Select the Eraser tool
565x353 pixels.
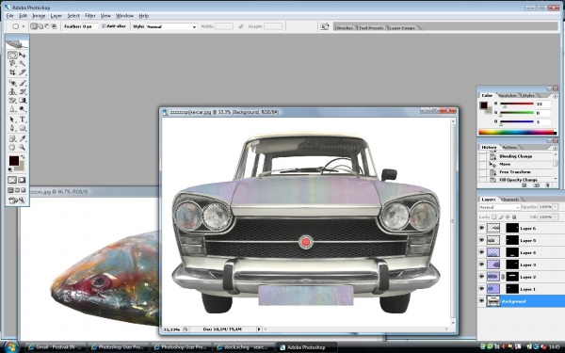tap(12, 101)
